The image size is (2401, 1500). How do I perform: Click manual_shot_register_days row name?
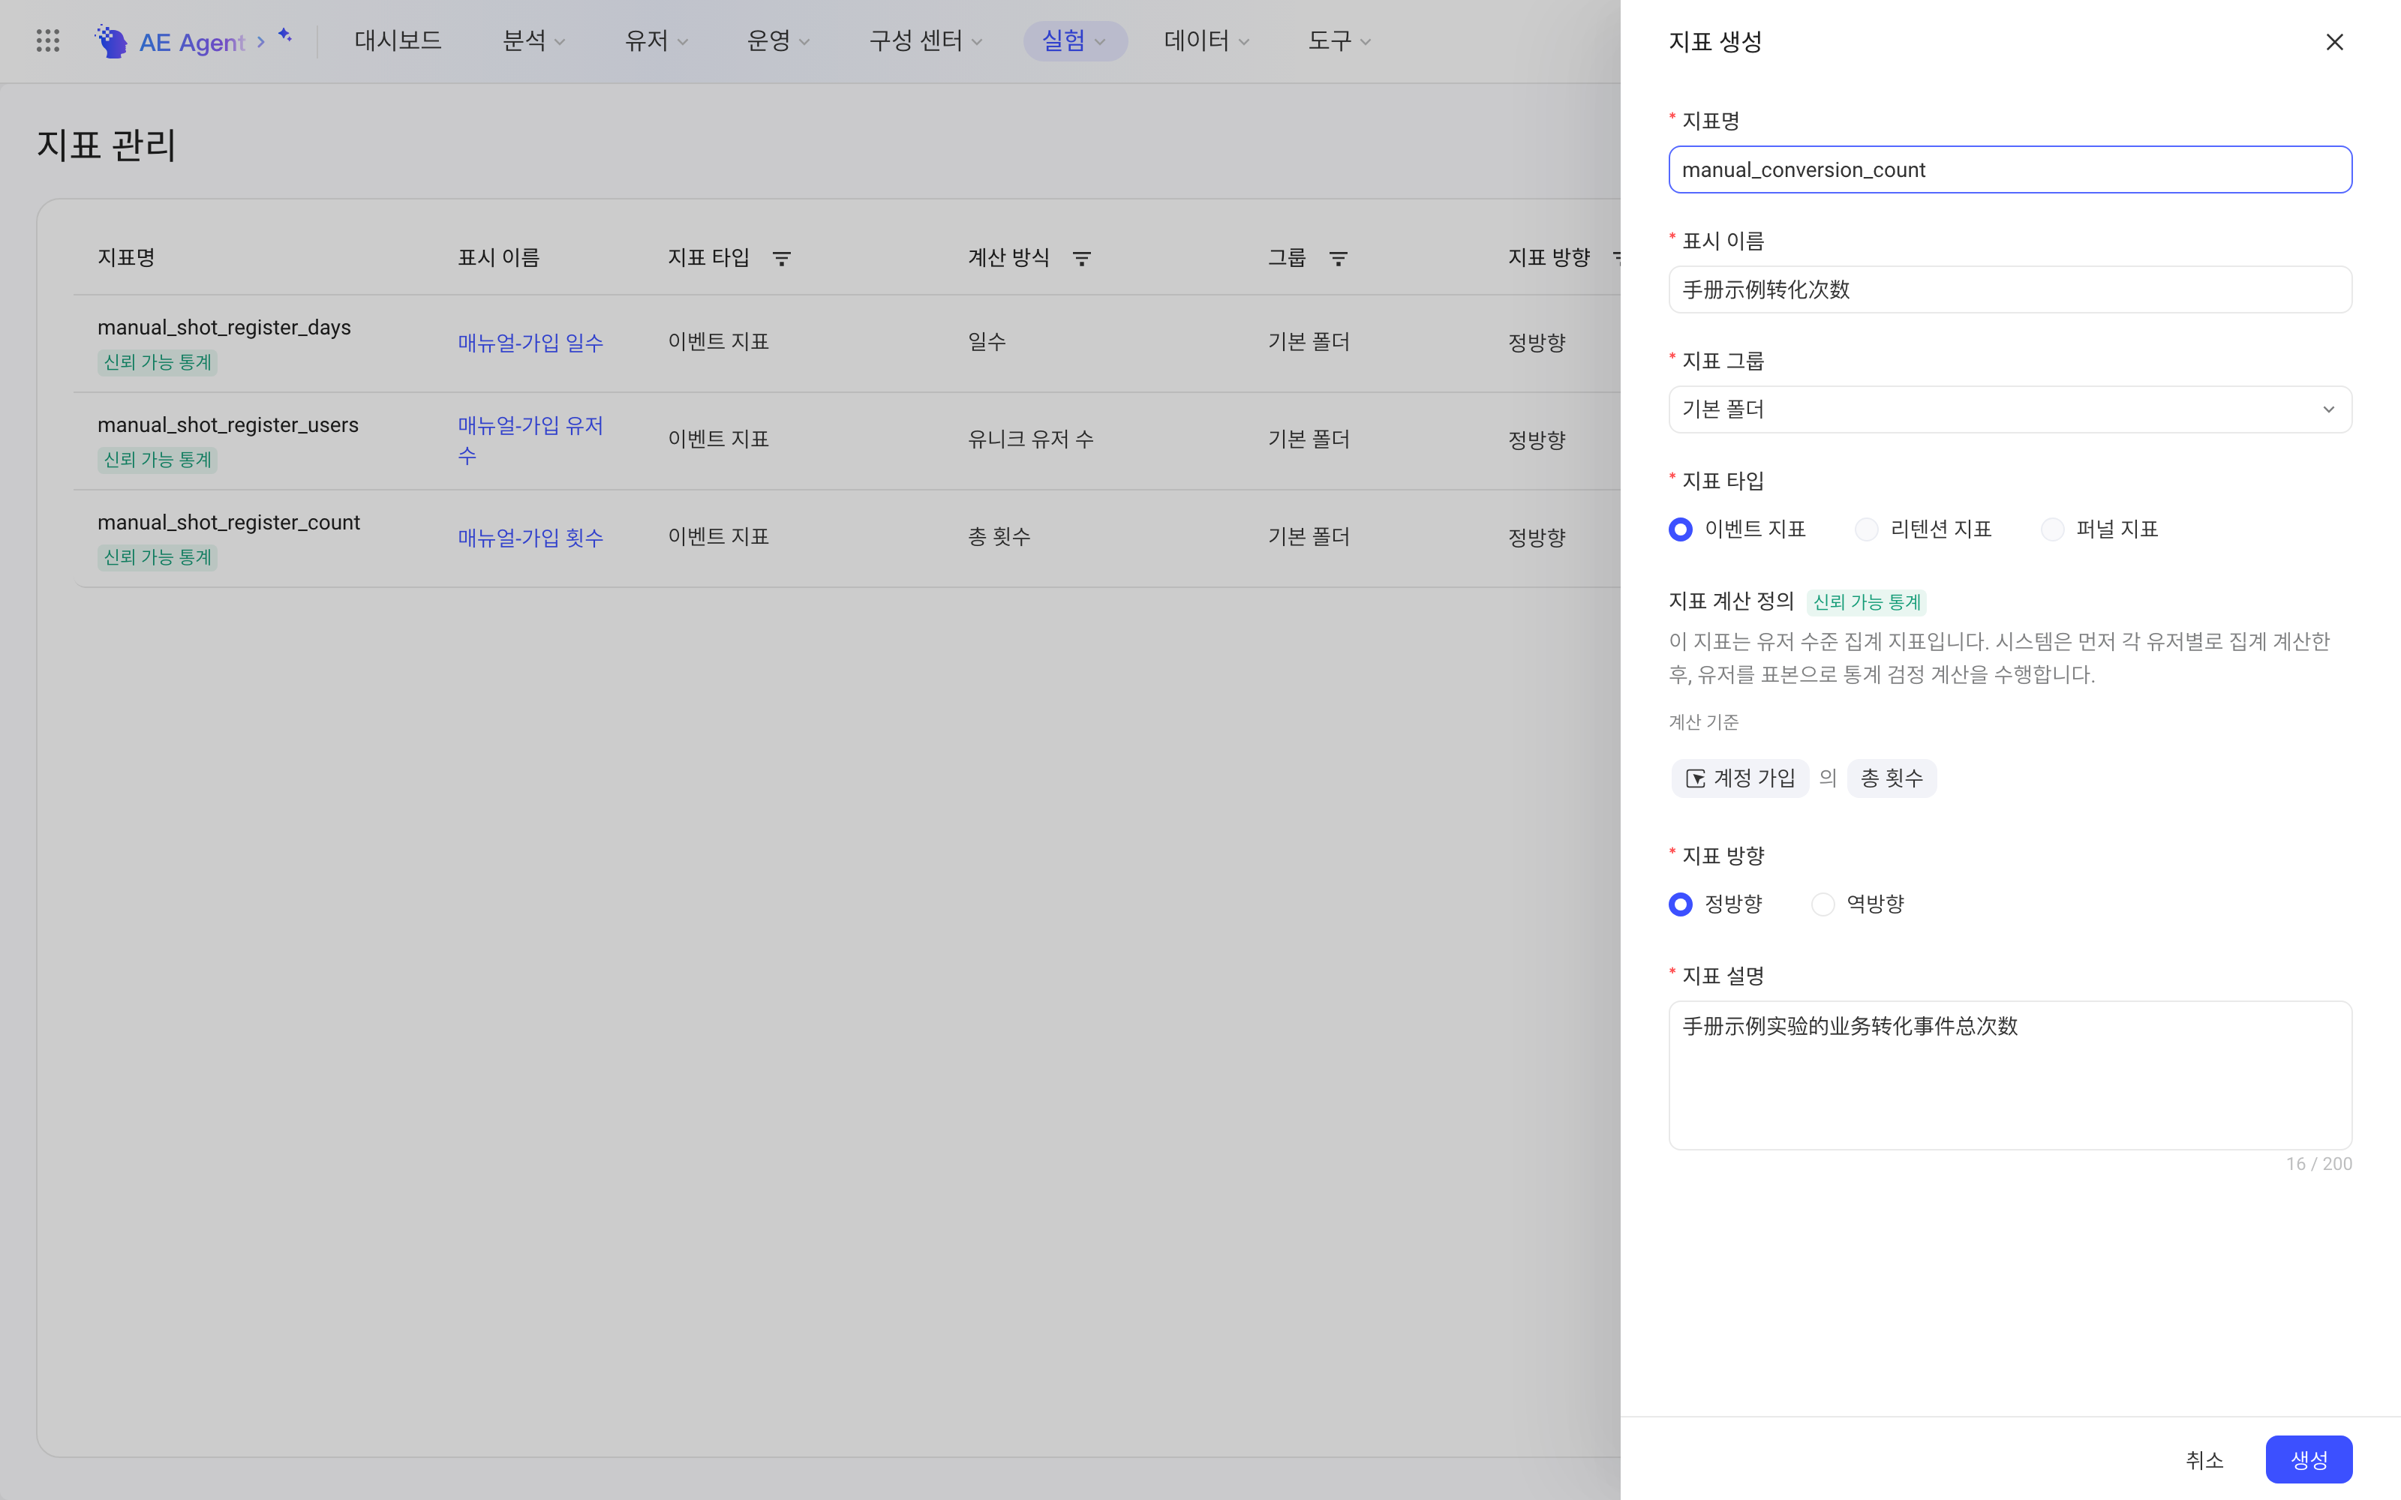tap(224, 326)
